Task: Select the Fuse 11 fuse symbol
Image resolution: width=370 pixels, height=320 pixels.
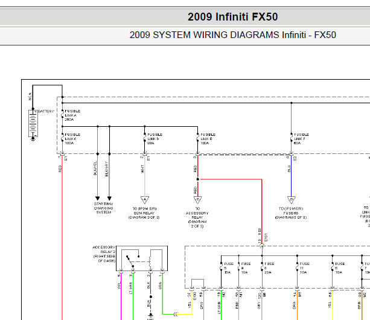Action: coord(298,267)
